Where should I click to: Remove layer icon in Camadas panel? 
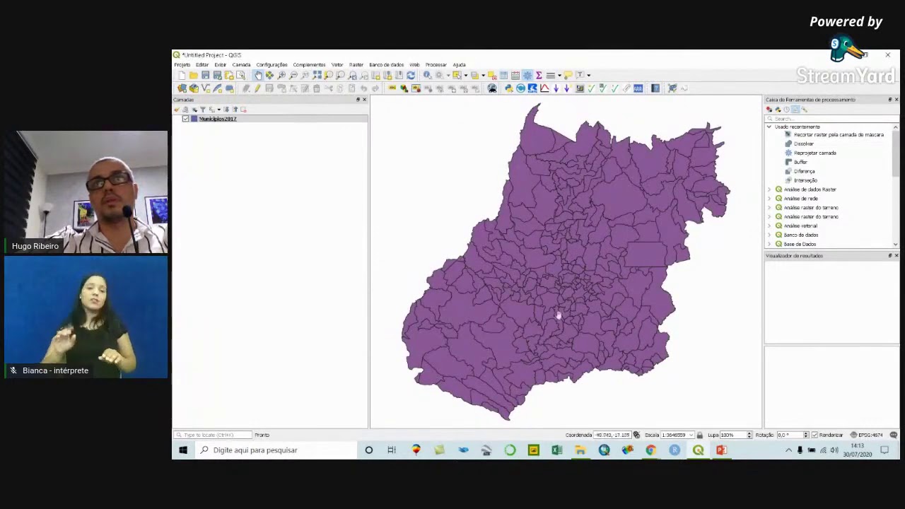click(243, 110)
